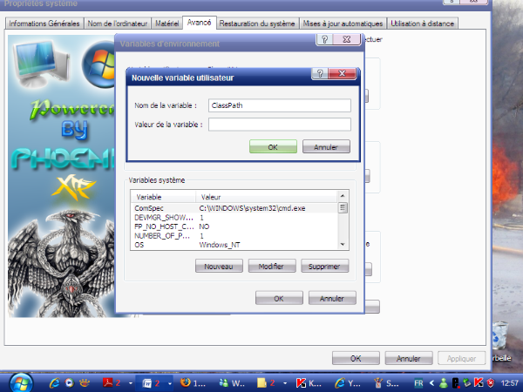Click the black P tray icon

pyautogui.click(x=455, y=383)
